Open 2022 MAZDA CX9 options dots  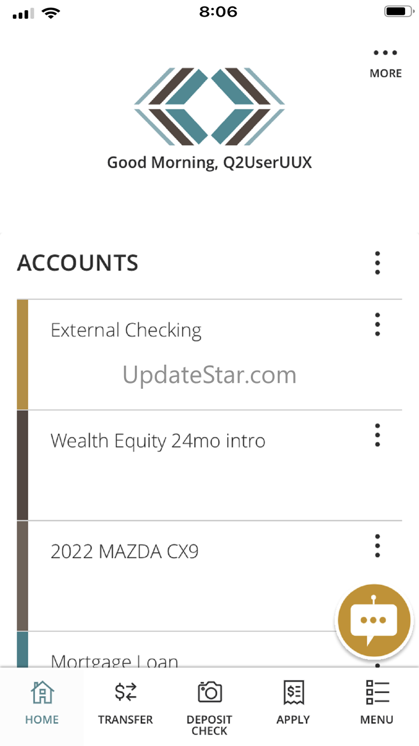tap(378, 546)
